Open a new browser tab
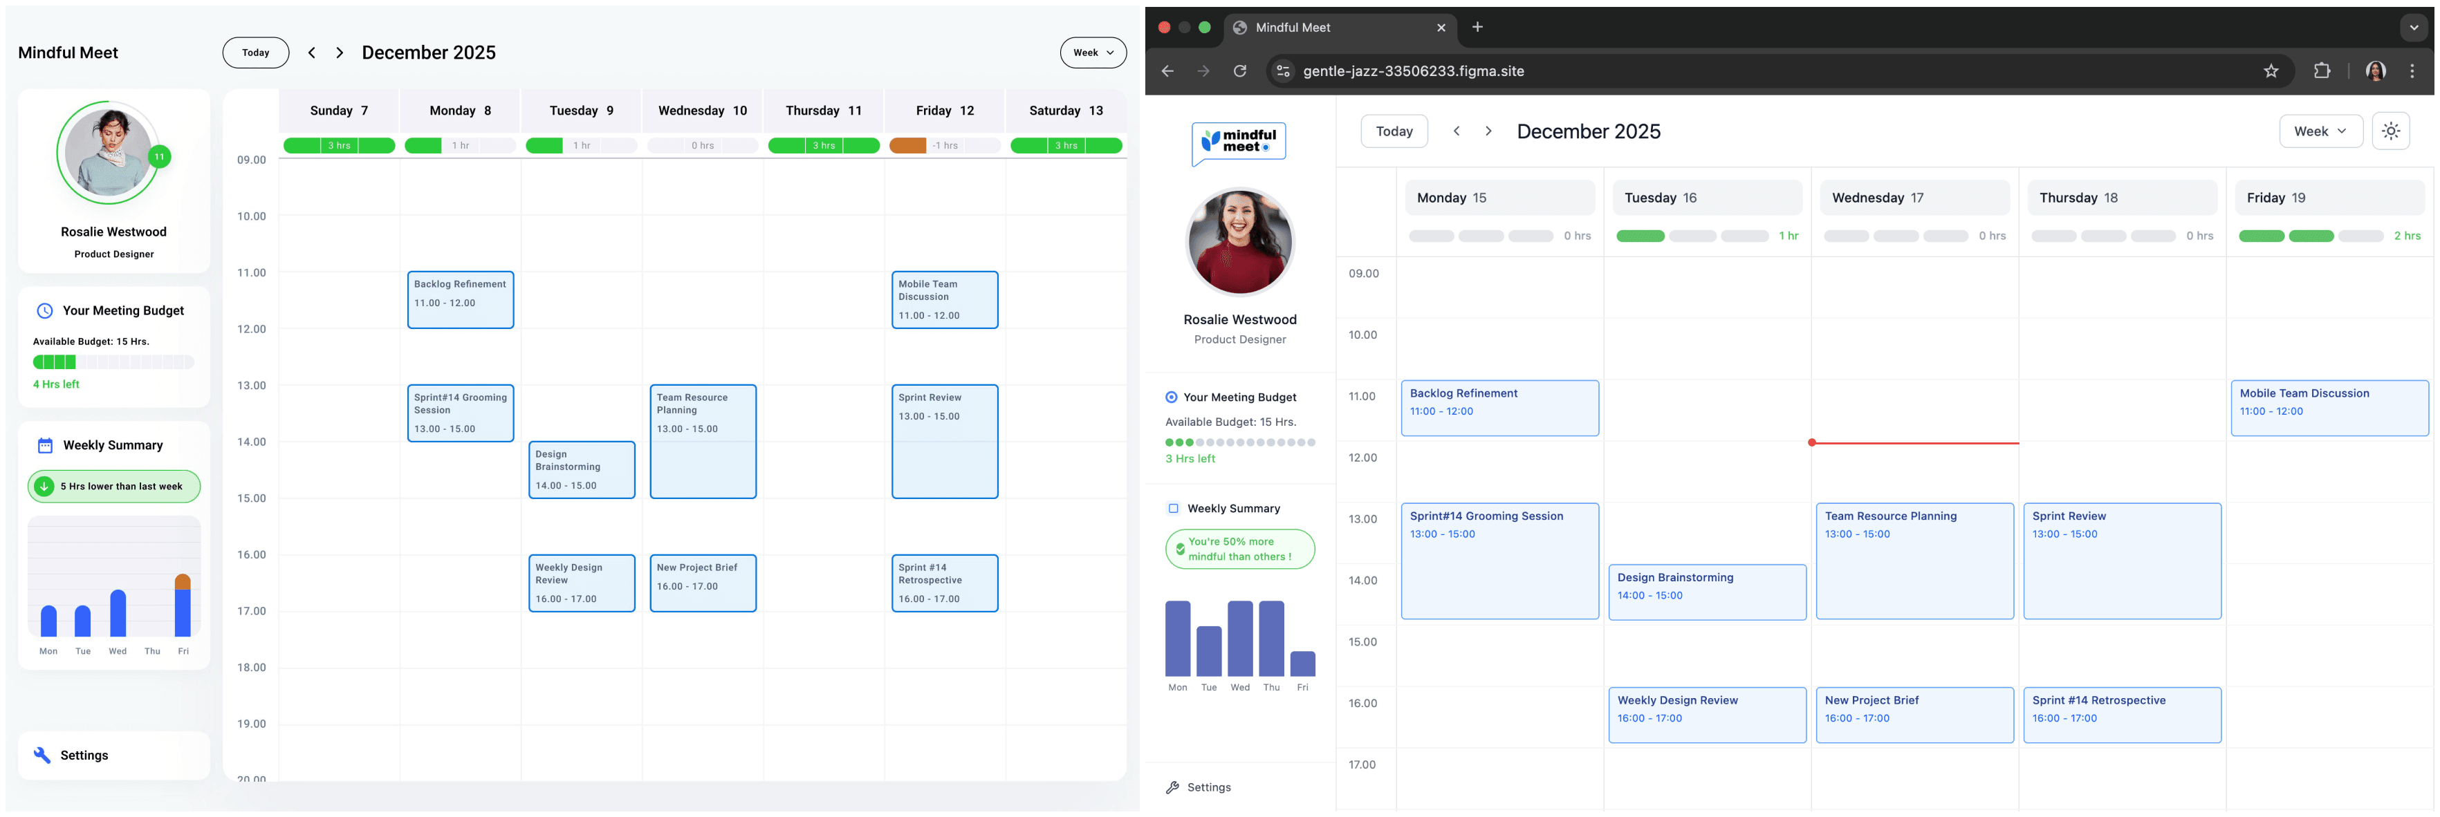This screenshot has height=817, width=2440. click(1477, 28)
